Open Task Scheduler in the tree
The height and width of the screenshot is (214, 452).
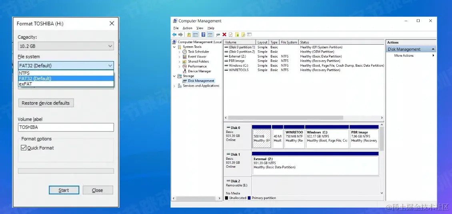pyautogui.click(x=198, y=52)
